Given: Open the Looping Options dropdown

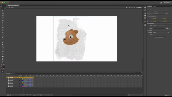Looking at the screenshot, I should click(x=161, y=32).
